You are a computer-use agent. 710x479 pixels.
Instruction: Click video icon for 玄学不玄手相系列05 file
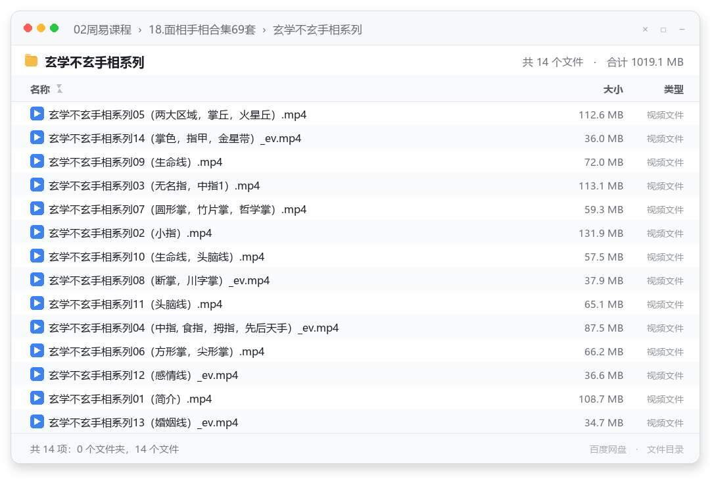point(37,114)
